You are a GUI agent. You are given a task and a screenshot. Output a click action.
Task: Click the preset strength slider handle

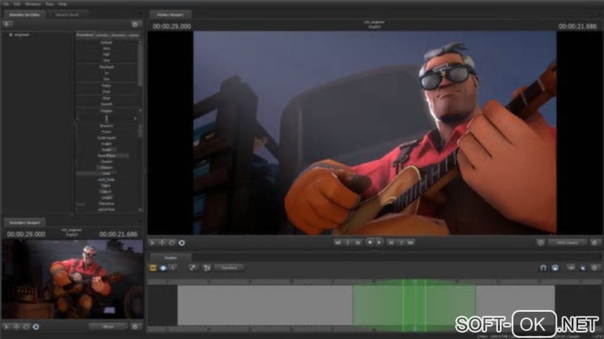coord(107,118)
